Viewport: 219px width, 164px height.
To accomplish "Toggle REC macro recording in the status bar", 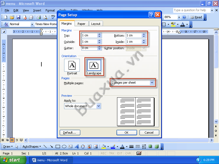I will point(104,153).
